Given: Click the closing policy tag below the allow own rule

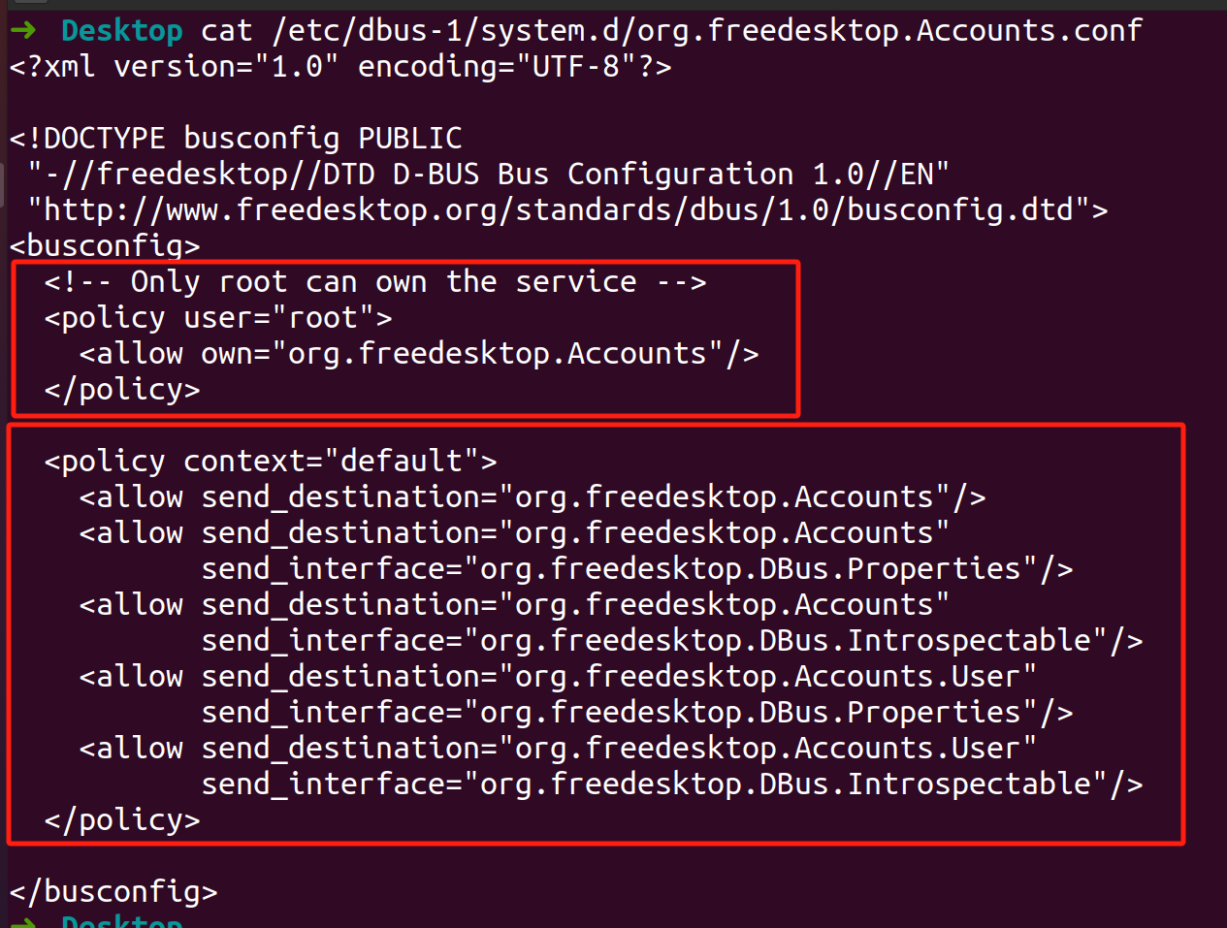Looking at the screenshot, I should coord(122,390).
